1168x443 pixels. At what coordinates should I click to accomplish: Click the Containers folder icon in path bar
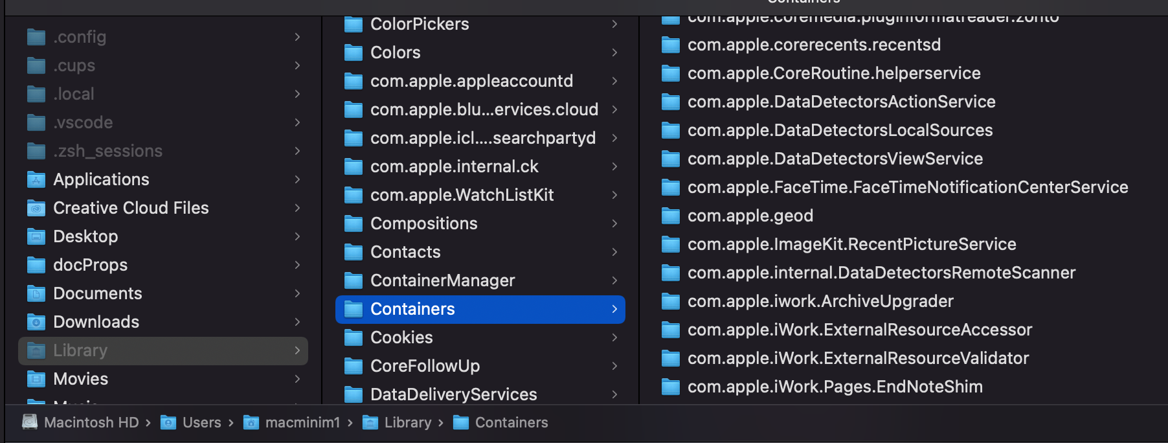pos(461,422)
